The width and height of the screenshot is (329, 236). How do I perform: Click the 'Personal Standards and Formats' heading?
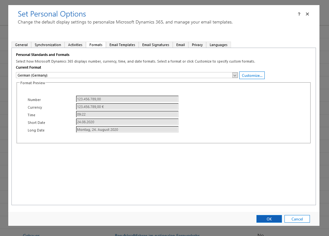coord(43,55)
